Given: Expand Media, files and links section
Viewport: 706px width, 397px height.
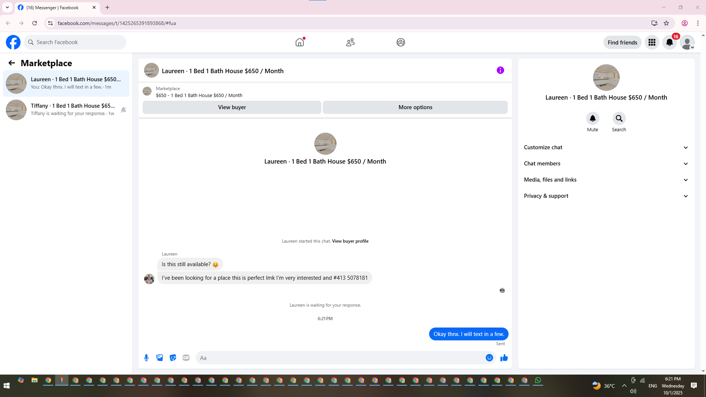Looking at the screenshot, I should pos(606,180).
